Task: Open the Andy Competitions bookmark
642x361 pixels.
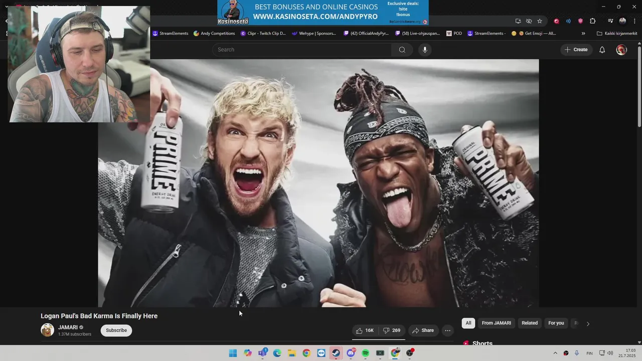Action: pyautogui.click(x=214, y=34)
